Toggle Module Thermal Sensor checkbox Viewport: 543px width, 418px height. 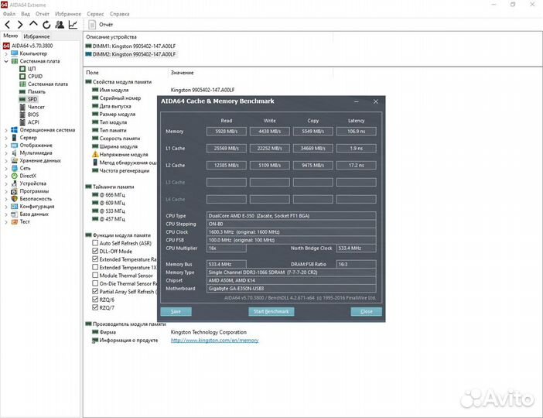pyautogui.click(x=95, y=276)
